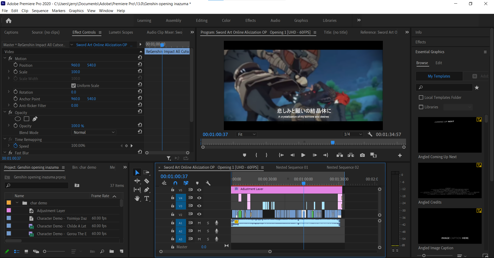
Task: Open timeline display settings wrench
Action: click(208, 183)
